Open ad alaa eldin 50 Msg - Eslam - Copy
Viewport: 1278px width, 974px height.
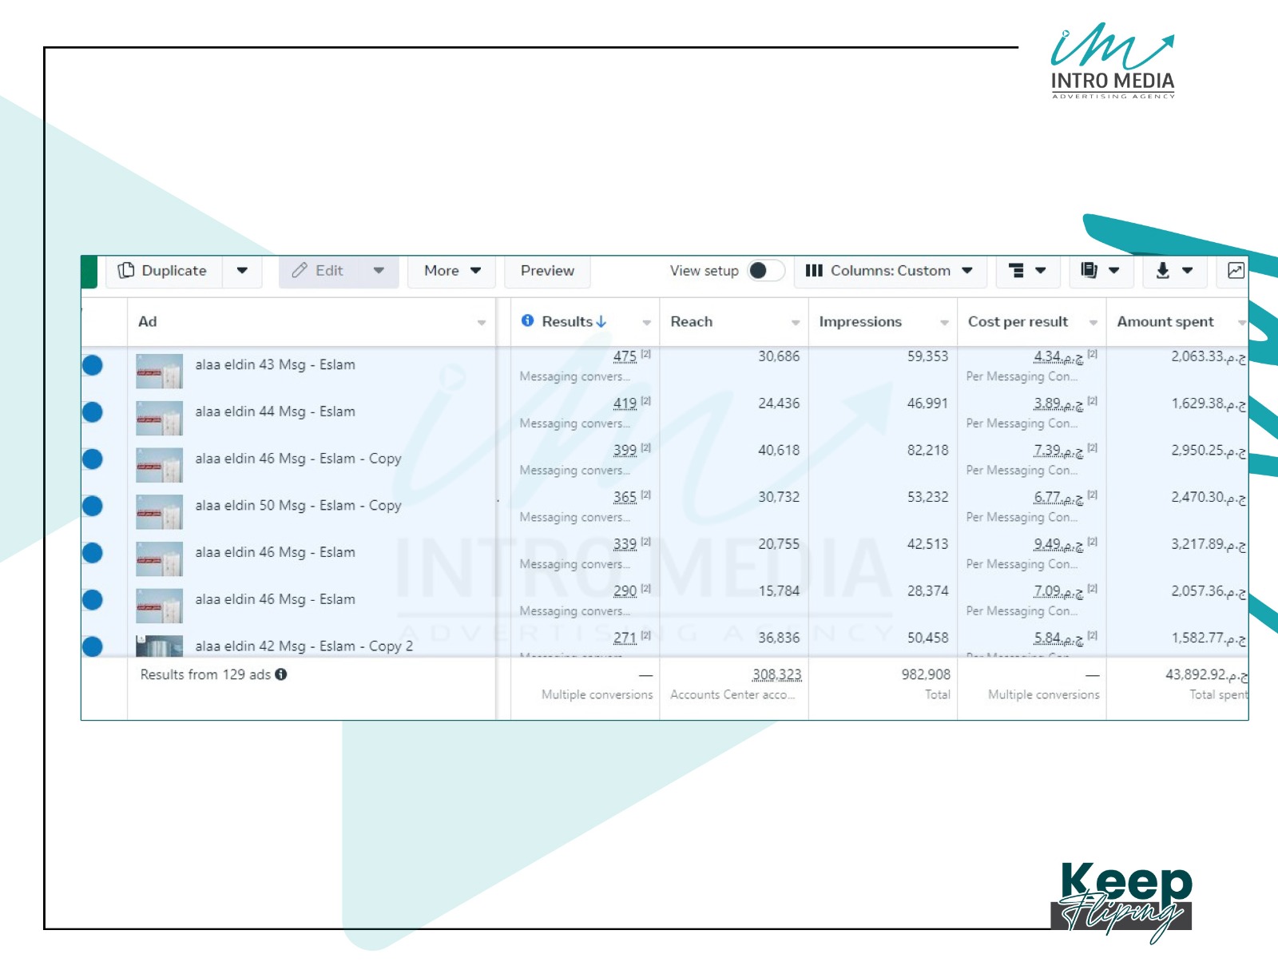299,506
